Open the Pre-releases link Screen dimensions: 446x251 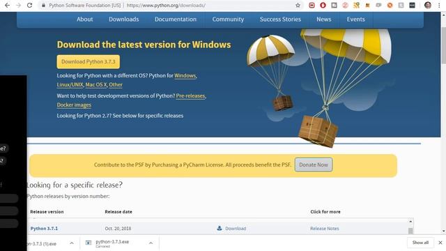190,96
